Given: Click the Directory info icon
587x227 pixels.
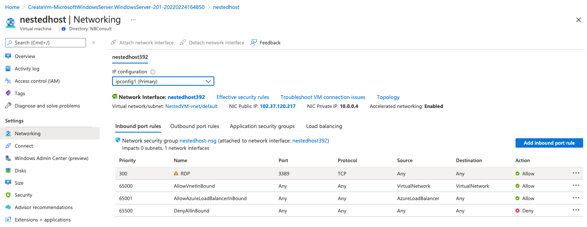Looking at the screenshot, I should [64, 29].
